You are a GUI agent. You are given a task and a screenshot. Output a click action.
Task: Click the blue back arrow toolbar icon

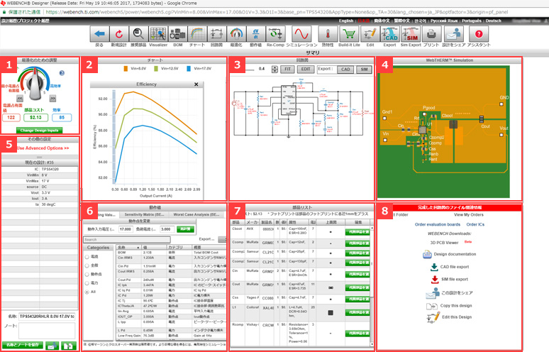click(99, 34)
